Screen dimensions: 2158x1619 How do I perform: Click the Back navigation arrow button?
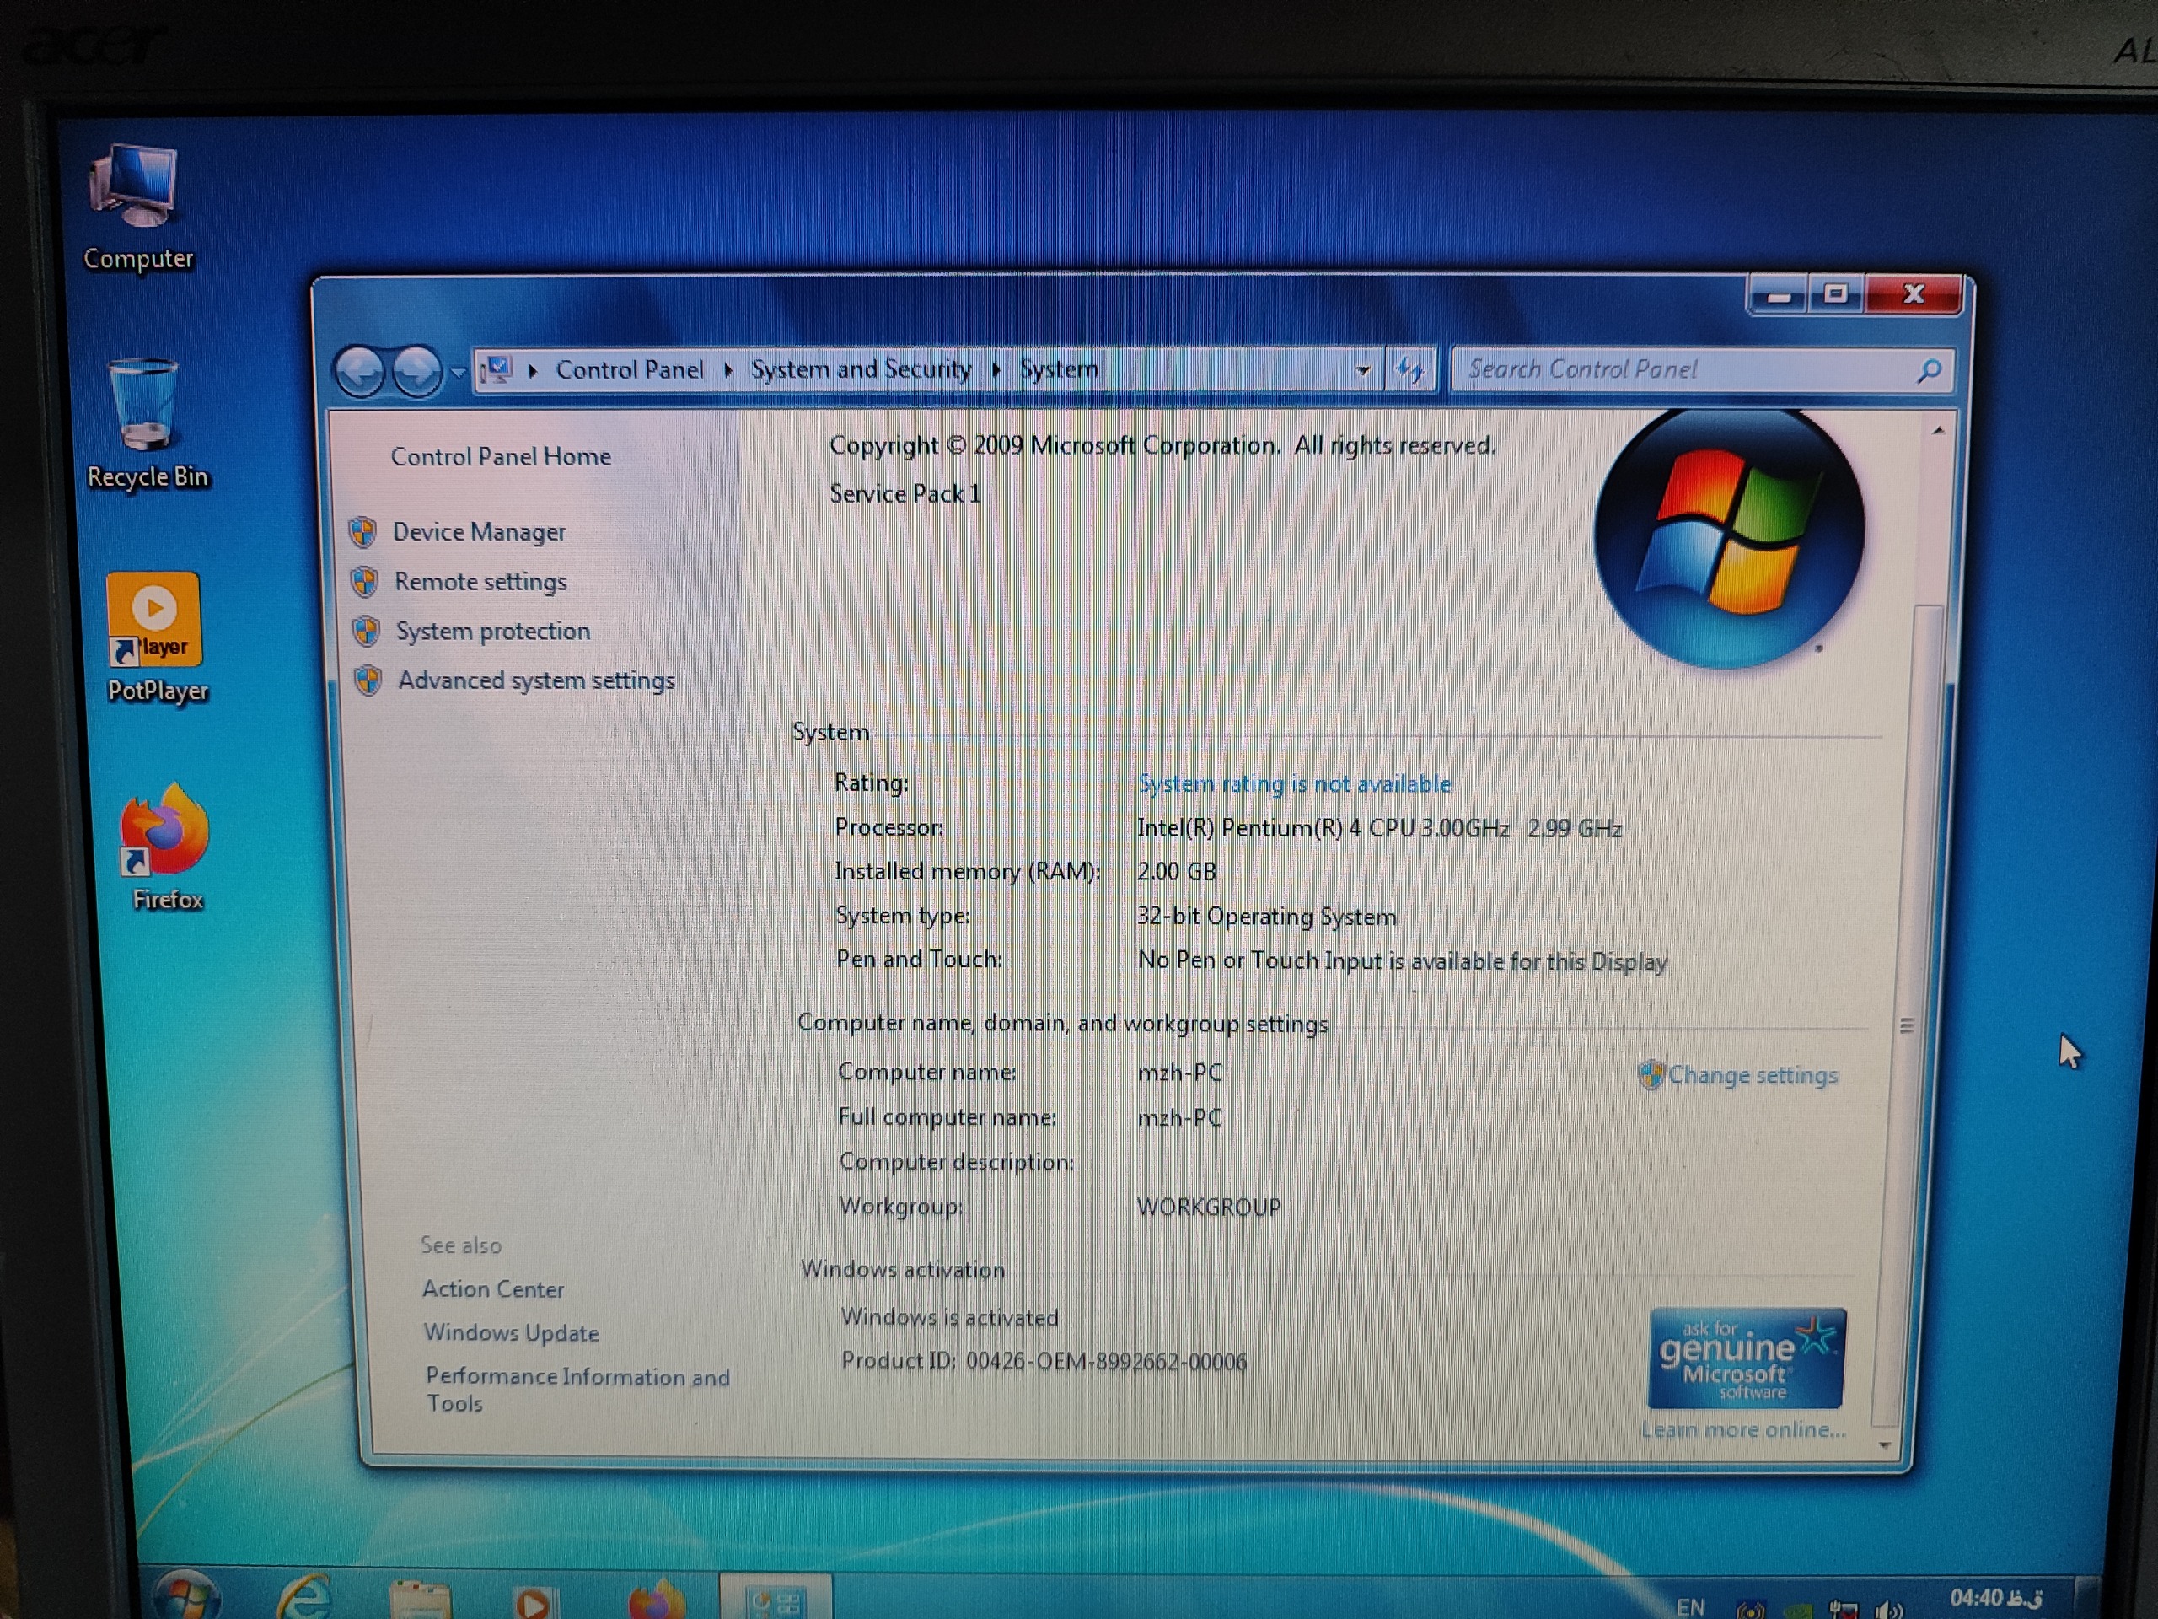[x=359, y=372]
